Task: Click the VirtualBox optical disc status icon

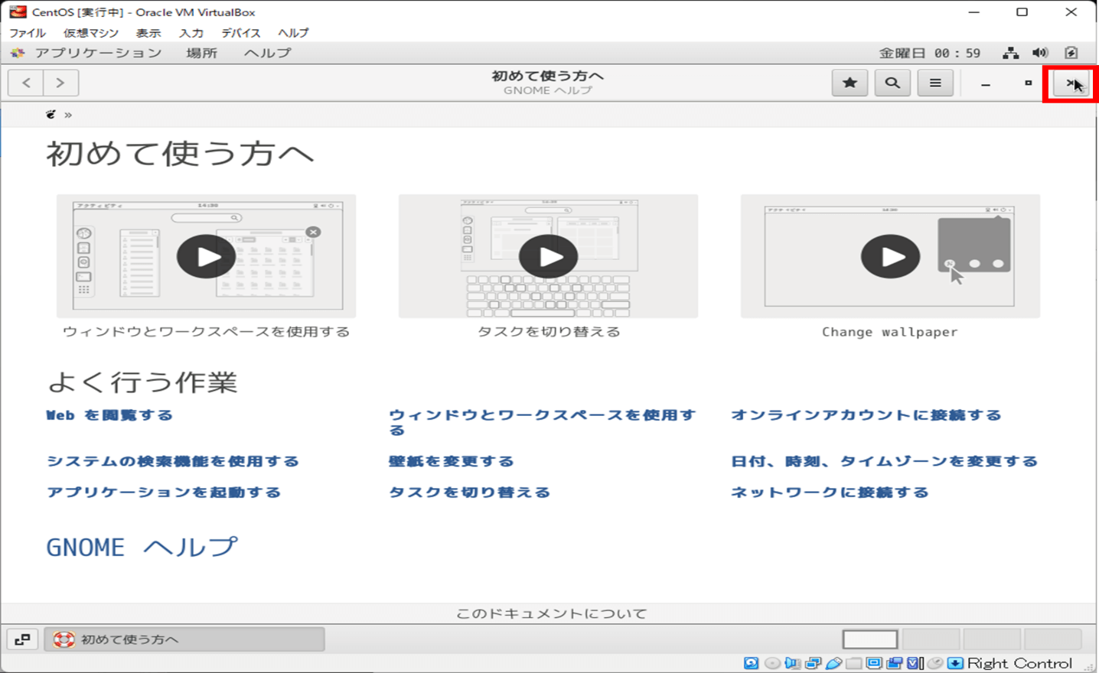Action: tap(772, 663)
